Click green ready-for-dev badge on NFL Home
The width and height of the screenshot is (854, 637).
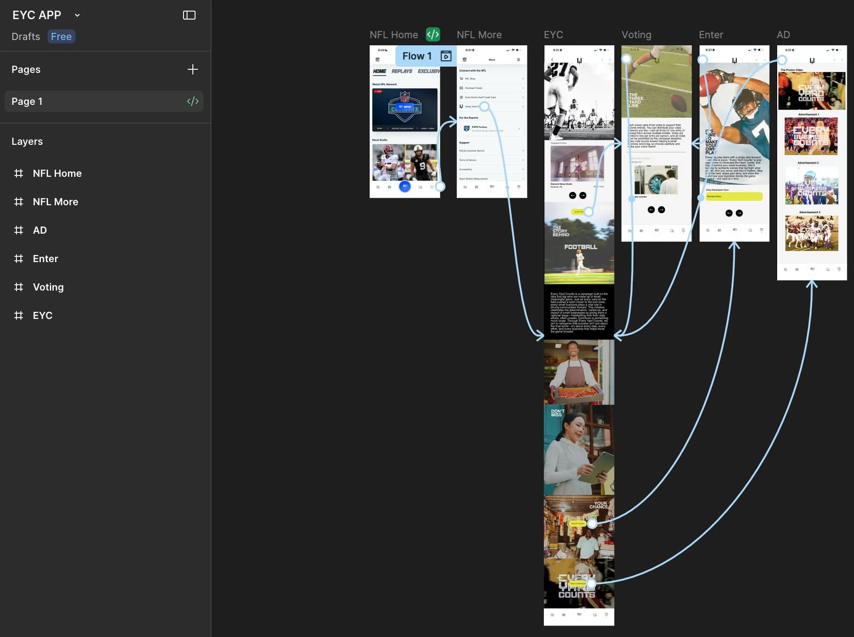[433, 34]
